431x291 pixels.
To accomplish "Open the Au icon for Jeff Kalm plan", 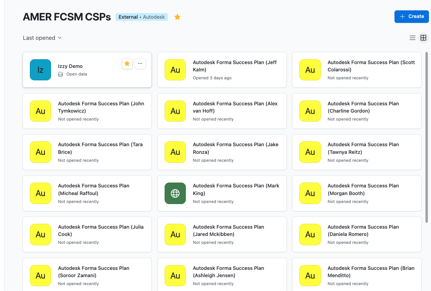I will [175, 70].
